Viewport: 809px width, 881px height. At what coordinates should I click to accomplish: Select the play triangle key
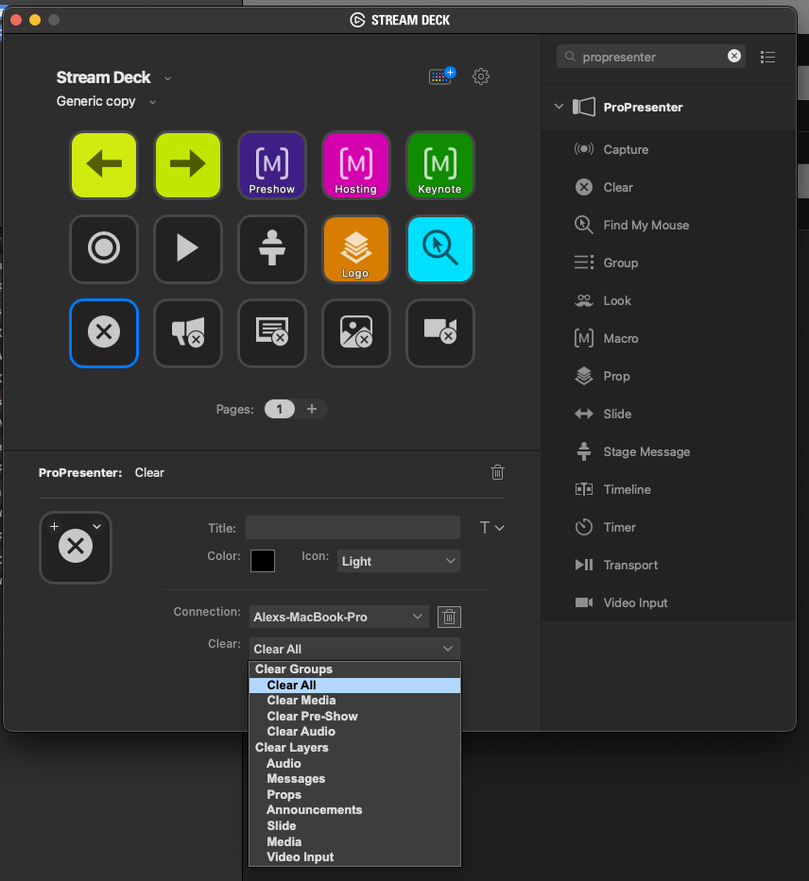(188, 249)
